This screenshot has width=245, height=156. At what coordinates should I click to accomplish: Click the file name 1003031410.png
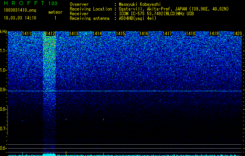click(20, 11)
